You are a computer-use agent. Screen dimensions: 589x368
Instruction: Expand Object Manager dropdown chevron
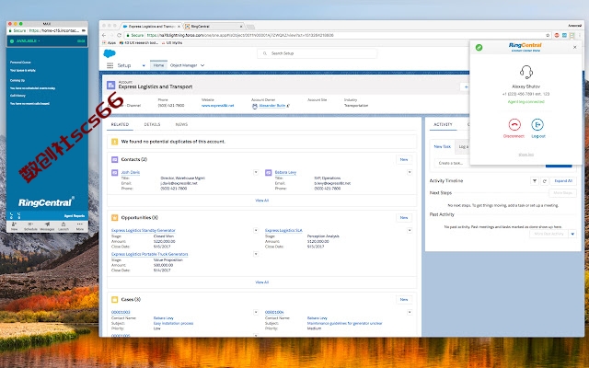[202, 65]
